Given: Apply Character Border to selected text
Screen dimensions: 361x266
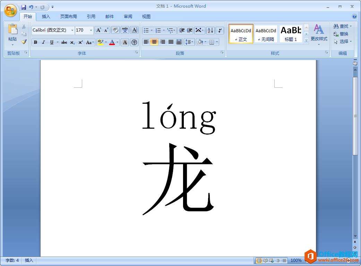Looking at the screenshot, I should point(134,30).
